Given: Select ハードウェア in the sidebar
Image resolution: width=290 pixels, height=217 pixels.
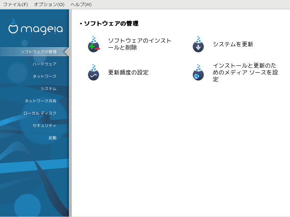Looking at the screenshot, I should [44, 64].
